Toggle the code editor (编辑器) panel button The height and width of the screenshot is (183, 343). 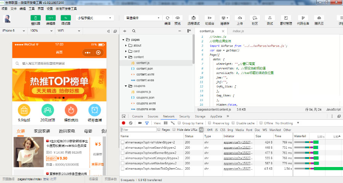point(51,18)
